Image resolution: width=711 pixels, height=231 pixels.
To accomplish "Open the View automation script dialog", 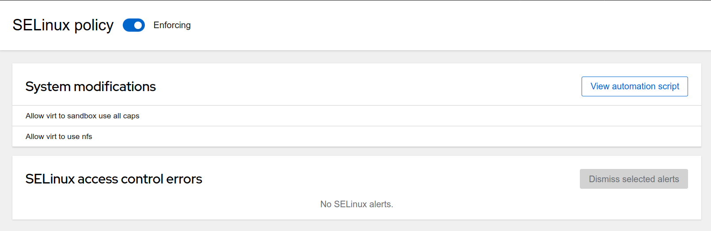I will (634, 86).
